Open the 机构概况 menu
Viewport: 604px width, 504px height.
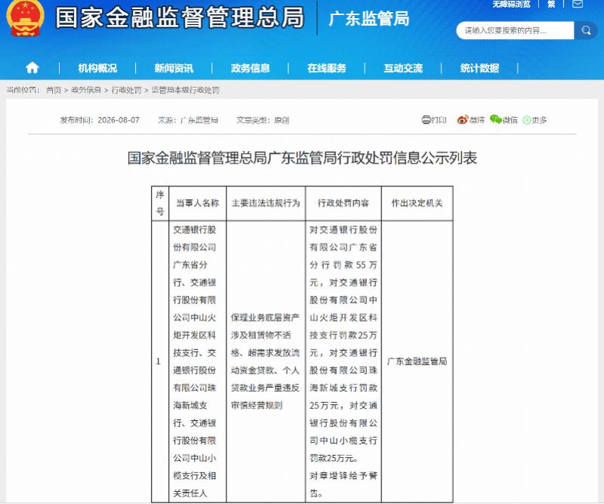point(97,68)
